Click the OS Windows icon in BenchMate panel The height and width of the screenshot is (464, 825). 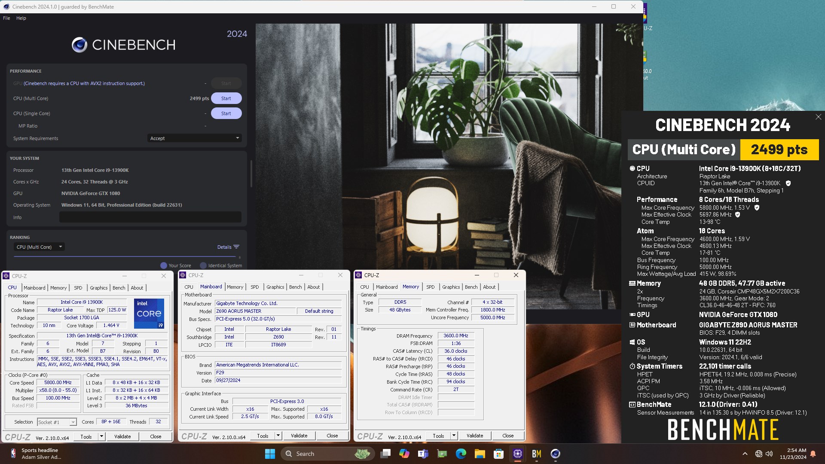pos(632,342)
